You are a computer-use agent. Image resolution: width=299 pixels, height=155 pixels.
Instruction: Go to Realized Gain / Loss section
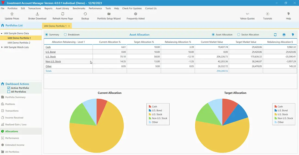pyautogui.click(x=16, y=125)
